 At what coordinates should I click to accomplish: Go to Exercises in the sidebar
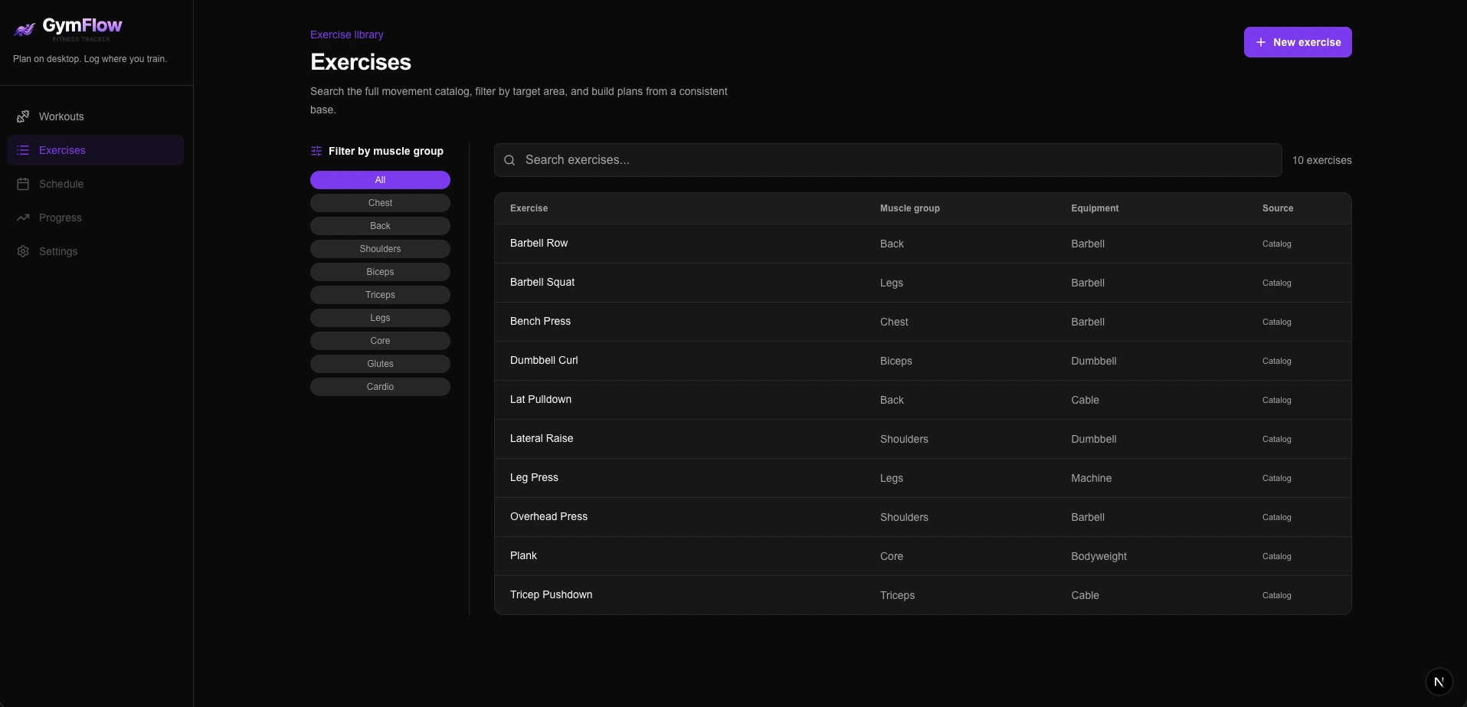pyautogui.click(x=96, y=150)
